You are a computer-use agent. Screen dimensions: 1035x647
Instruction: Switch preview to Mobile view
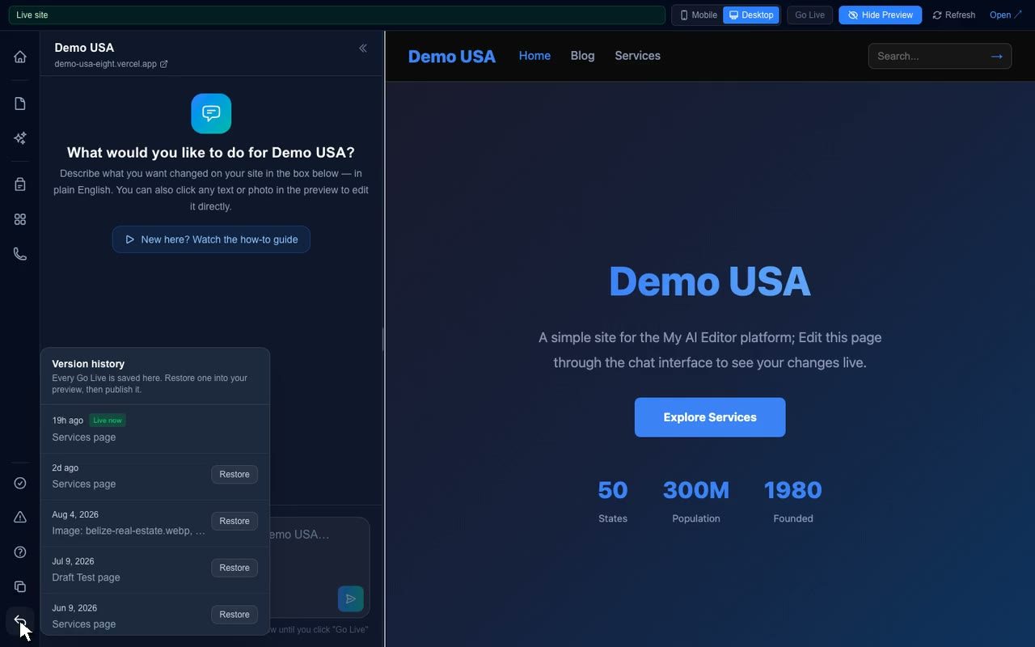[699, 15]
